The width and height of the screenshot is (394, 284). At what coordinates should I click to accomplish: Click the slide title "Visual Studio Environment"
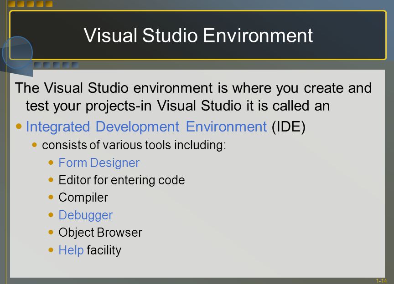tap(198, 35)
